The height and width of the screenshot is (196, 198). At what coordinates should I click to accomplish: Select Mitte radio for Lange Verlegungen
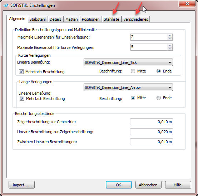click(133, 98)
